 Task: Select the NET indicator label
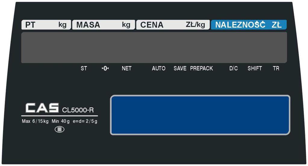point(126,68)
